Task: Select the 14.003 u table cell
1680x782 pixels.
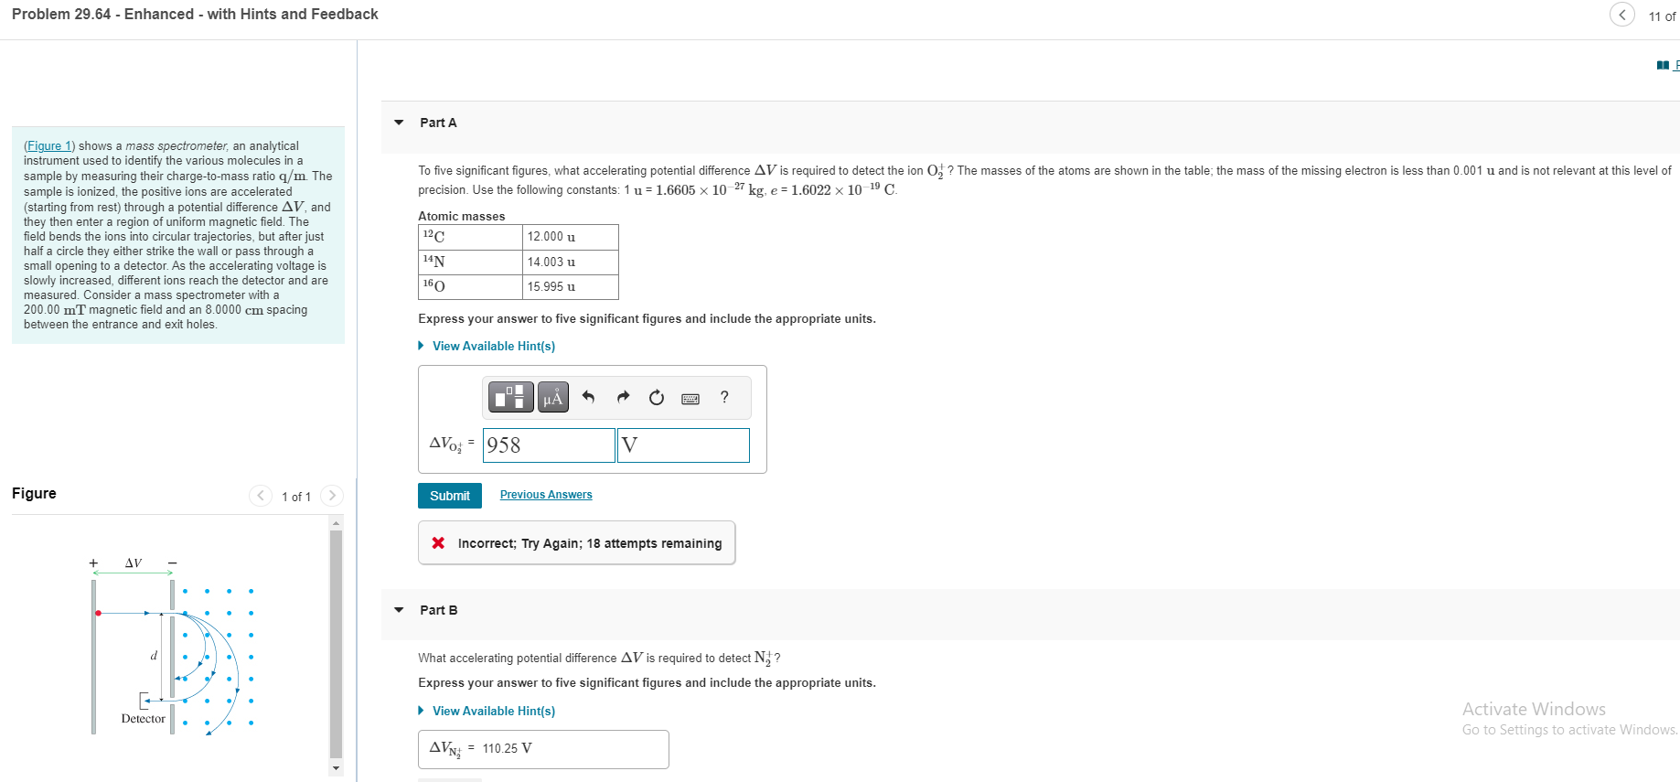Action: pyautogui.click(x=571, y=262)
